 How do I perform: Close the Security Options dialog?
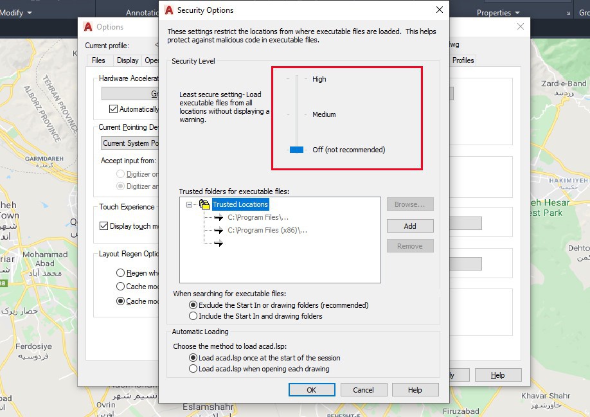[439, 10]
